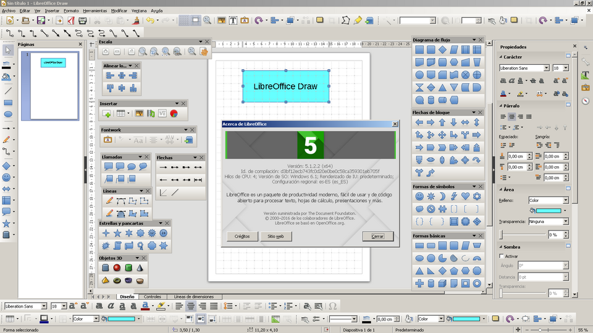Select the 24-point star shape
Screen dimensions: 593x333
[x=163, y=234]
